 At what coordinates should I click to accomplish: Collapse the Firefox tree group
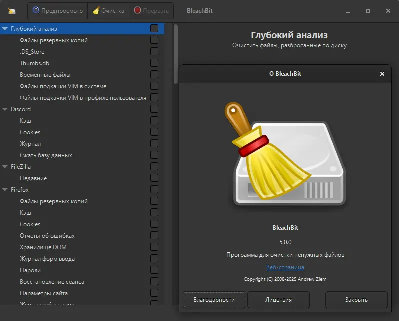[5, 190]
